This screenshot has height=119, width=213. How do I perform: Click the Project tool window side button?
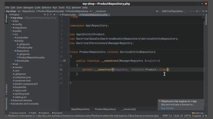(6, 18)
